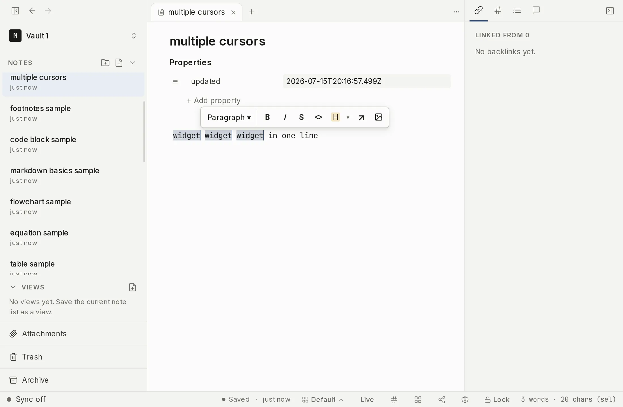Switch to the backlinks panel tab

479,10
